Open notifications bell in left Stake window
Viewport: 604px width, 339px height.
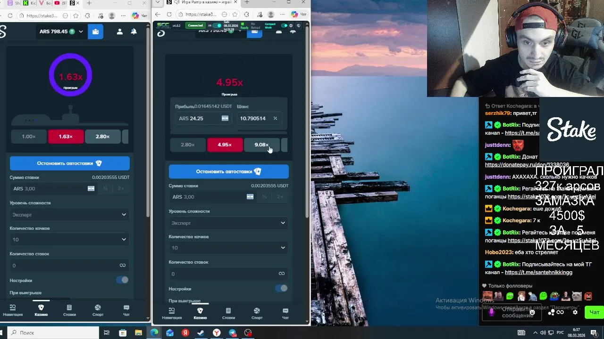point(134,32)
